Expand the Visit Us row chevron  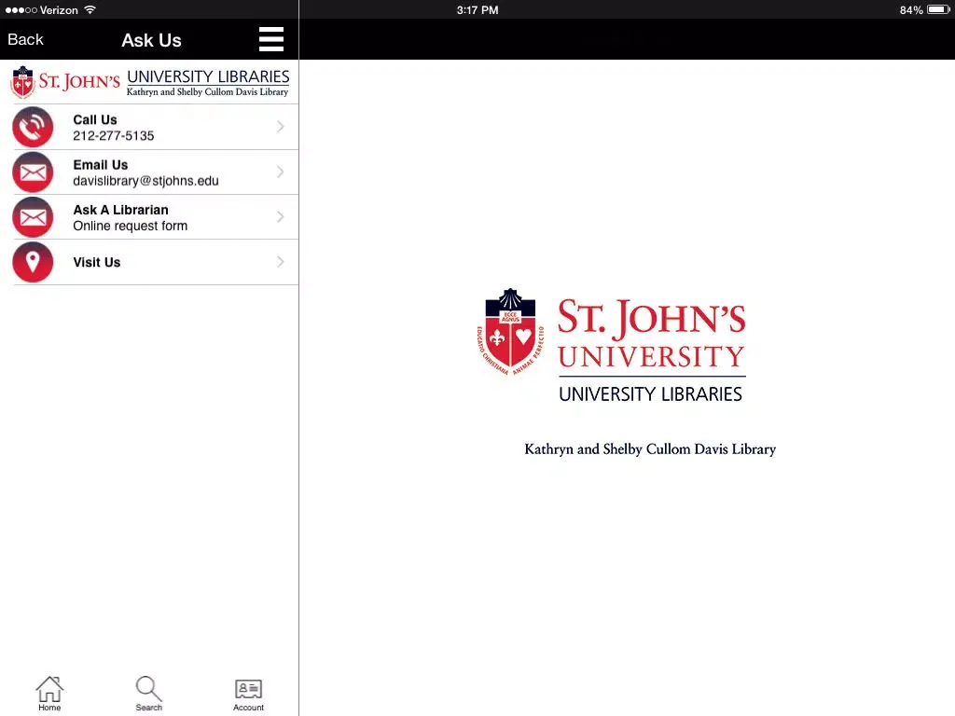coord(280,262)
